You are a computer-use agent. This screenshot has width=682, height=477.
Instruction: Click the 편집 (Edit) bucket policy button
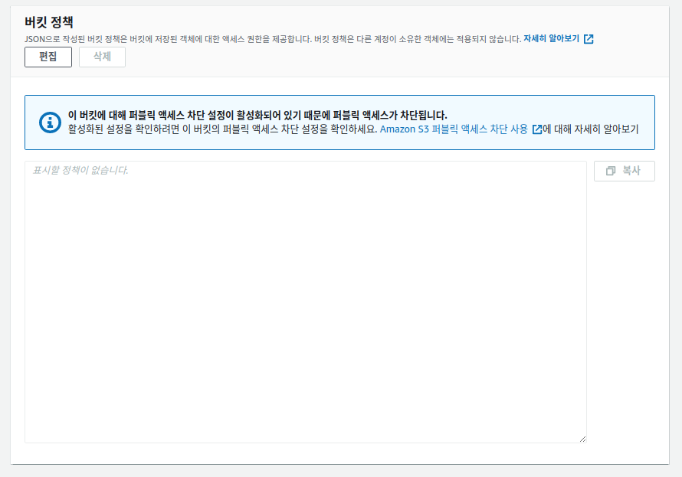coord(48,57)
